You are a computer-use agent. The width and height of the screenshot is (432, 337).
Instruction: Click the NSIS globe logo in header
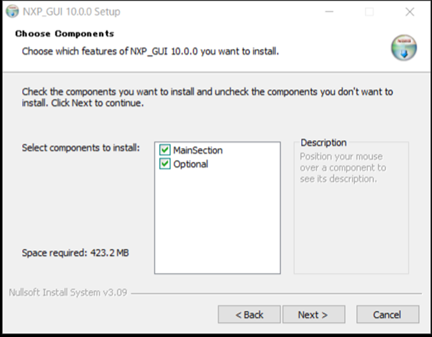point(404,48)
